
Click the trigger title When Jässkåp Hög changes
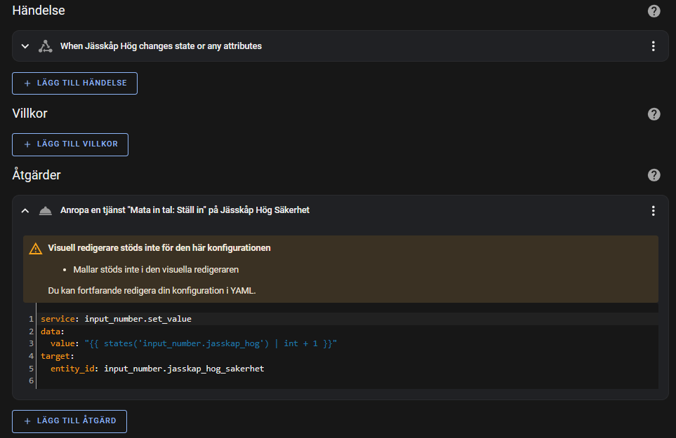point(161,46)
